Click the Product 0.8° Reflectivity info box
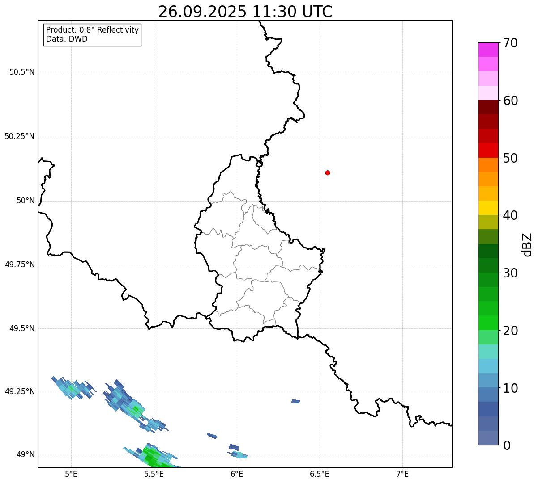This screenshot has height=483, width=538. point(93,35)
